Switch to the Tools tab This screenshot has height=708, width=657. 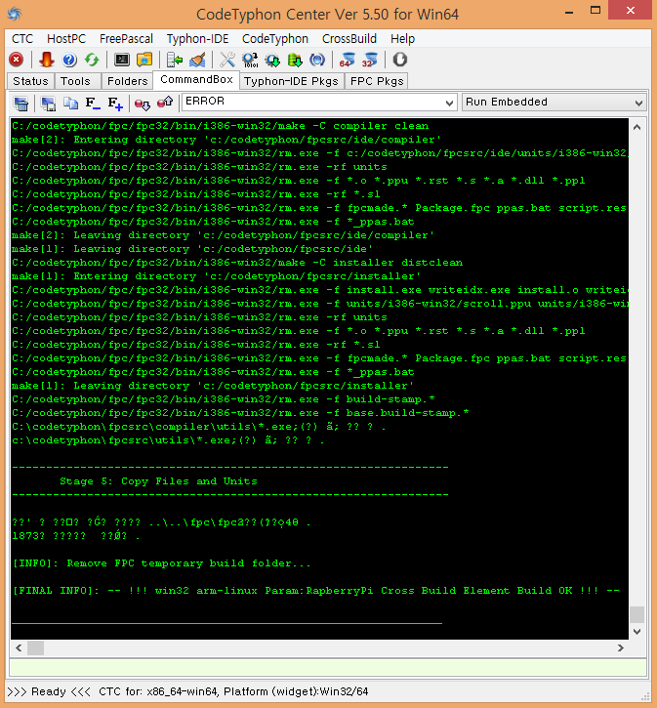click(x=75, y=81)
